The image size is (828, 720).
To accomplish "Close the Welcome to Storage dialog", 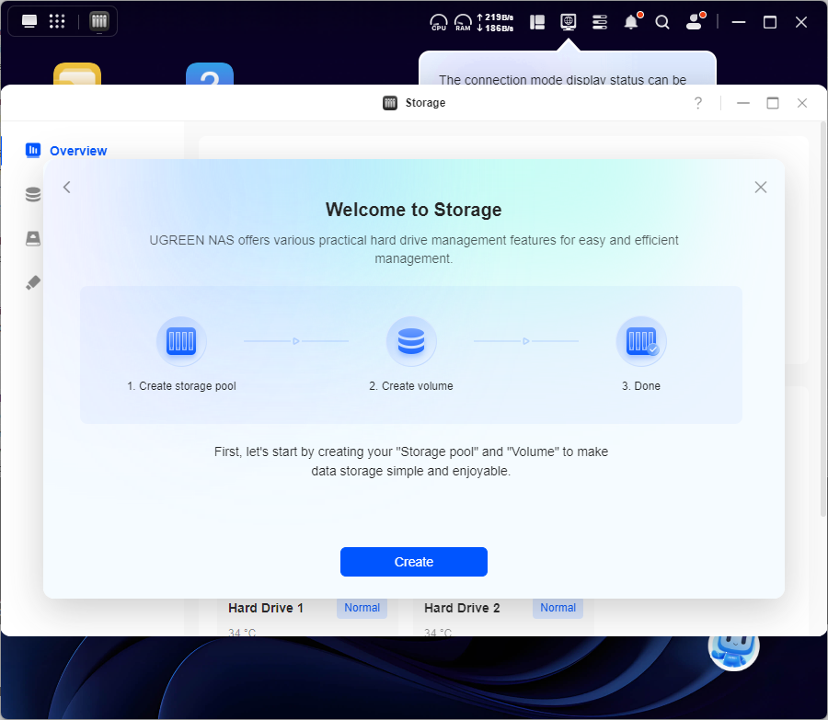I will [x=760, y=188].
